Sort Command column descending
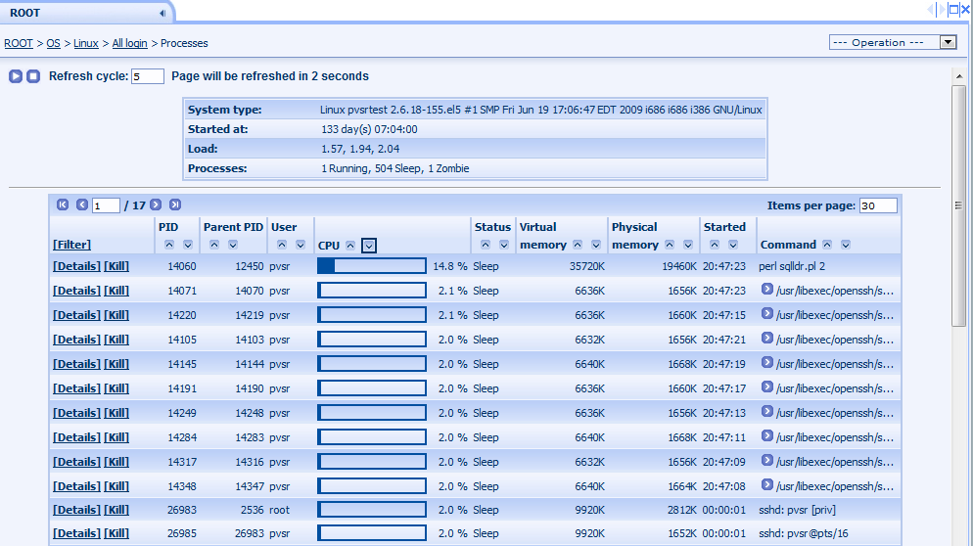This screenshot has height=546, width=973. click(846, 245)
